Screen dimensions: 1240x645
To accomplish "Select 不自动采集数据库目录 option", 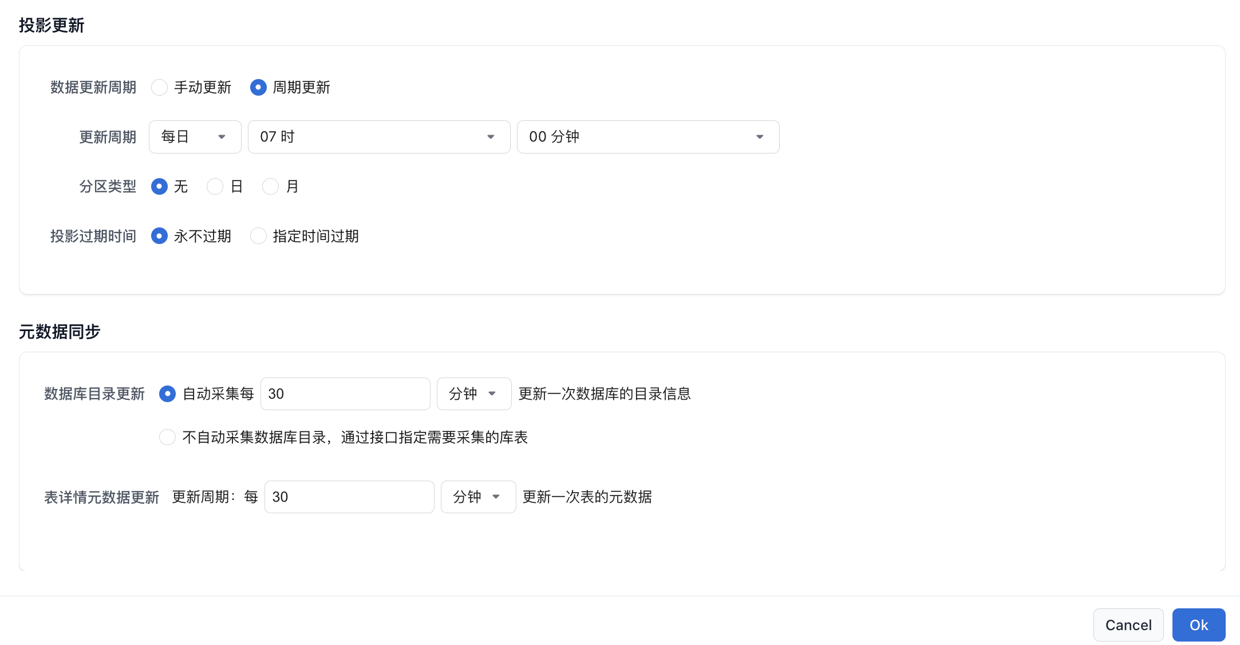I will tap(167, 438).
